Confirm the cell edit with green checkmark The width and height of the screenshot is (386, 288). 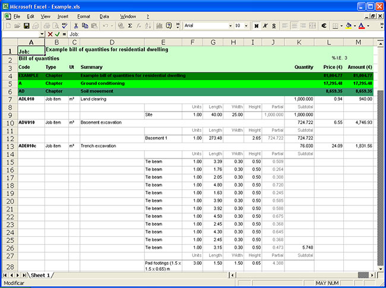(58, 34)
